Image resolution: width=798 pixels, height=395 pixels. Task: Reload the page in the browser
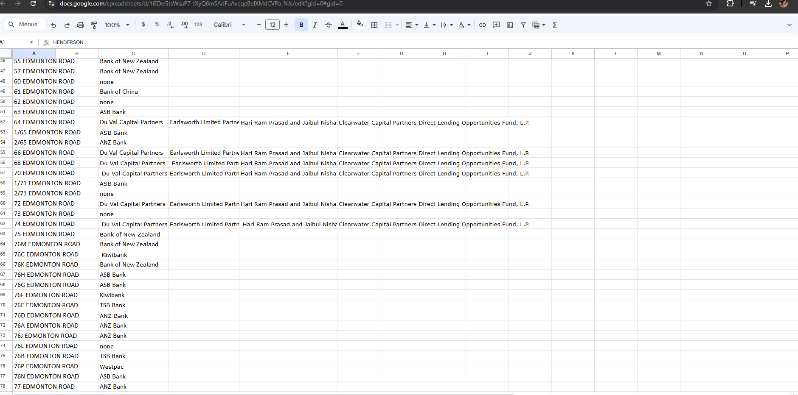[x=33, y=3]
